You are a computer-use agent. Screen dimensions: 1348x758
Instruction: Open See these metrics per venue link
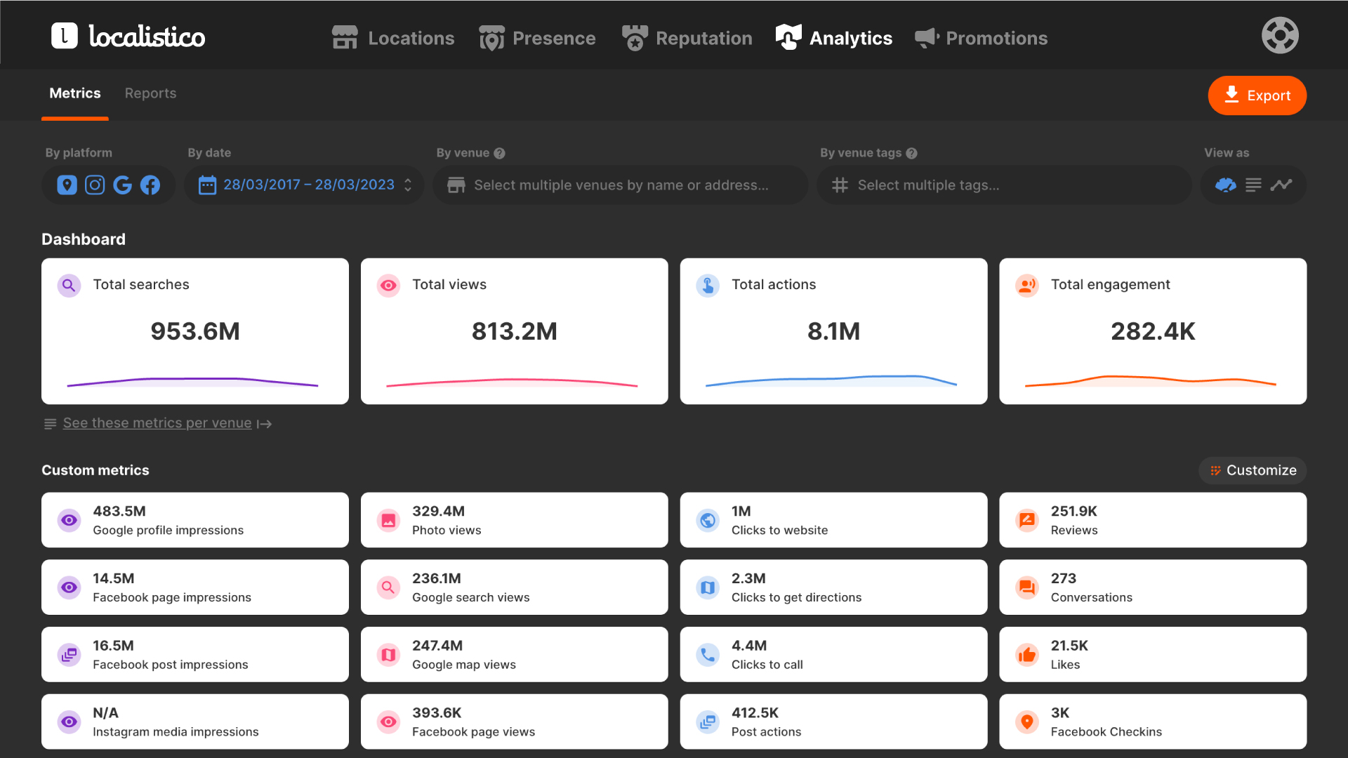point(157,423)
